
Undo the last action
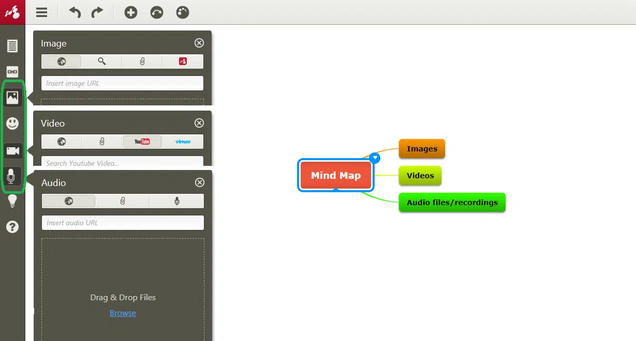75,12
